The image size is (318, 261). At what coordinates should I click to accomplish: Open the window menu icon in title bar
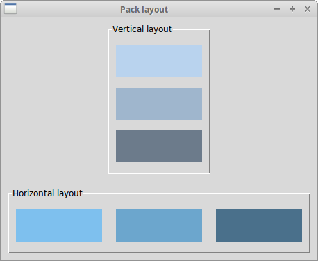coord(10,9)
